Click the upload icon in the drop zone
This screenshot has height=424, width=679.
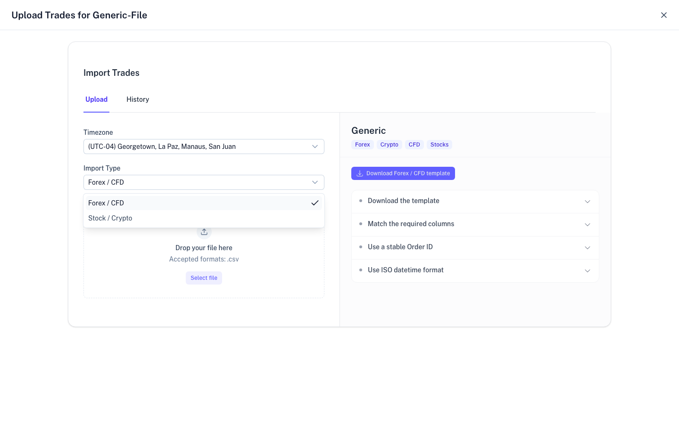204,231
